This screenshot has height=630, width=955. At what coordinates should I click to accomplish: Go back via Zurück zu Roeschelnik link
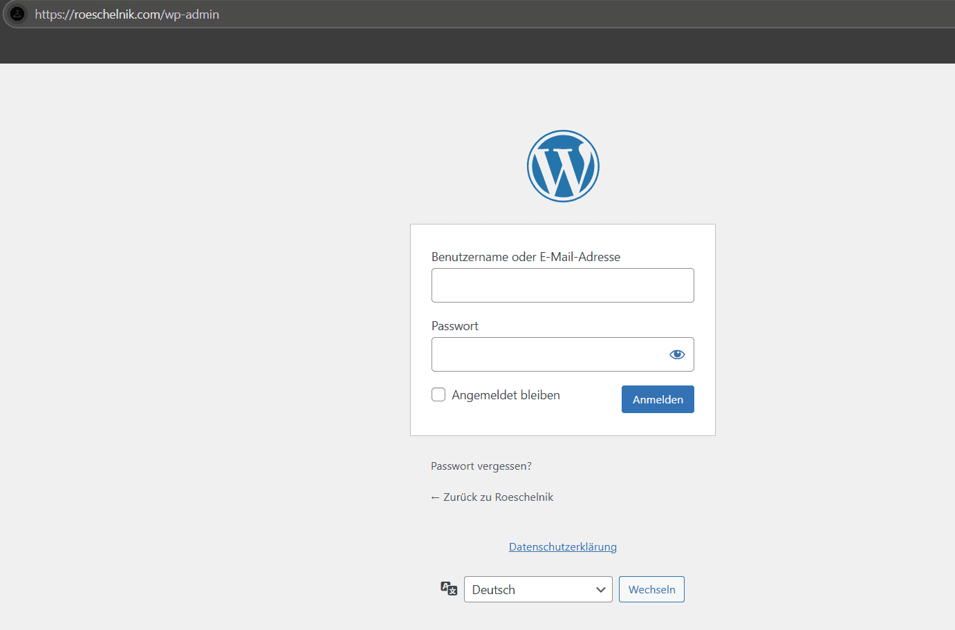[492, 497]
